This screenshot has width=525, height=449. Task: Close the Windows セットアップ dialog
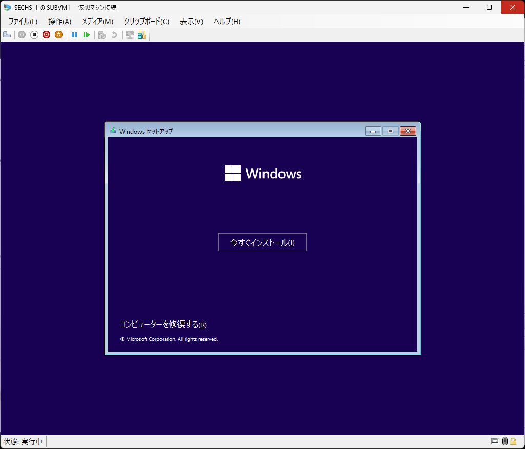point(408,131)
